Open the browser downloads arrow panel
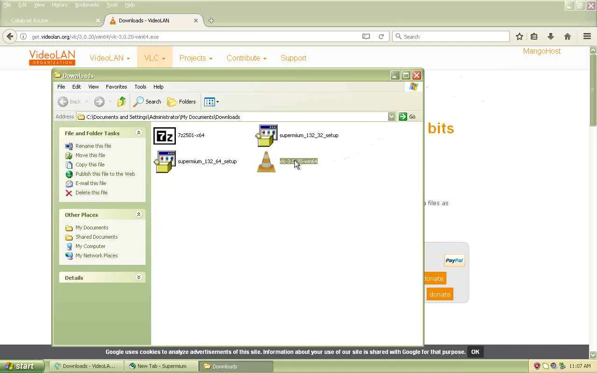 [551, 36]
